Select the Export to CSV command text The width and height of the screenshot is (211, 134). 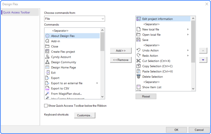[x=60, y=89]
